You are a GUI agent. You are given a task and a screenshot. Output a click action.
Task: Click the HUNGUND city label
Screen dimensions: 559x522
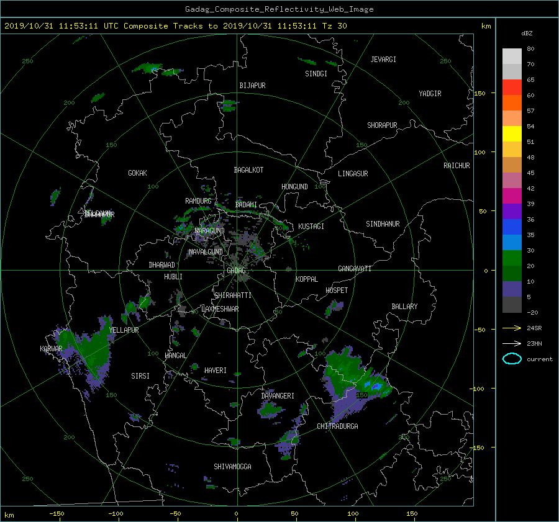(x=294, y=187)
